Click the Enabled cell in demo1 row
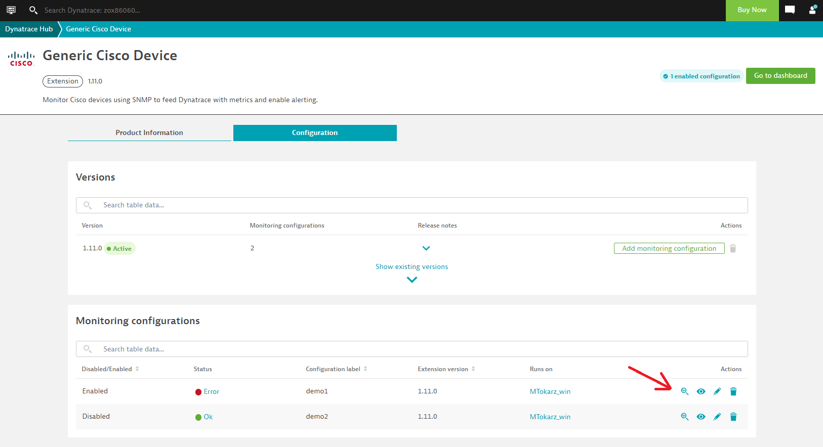 coord(95,391)
